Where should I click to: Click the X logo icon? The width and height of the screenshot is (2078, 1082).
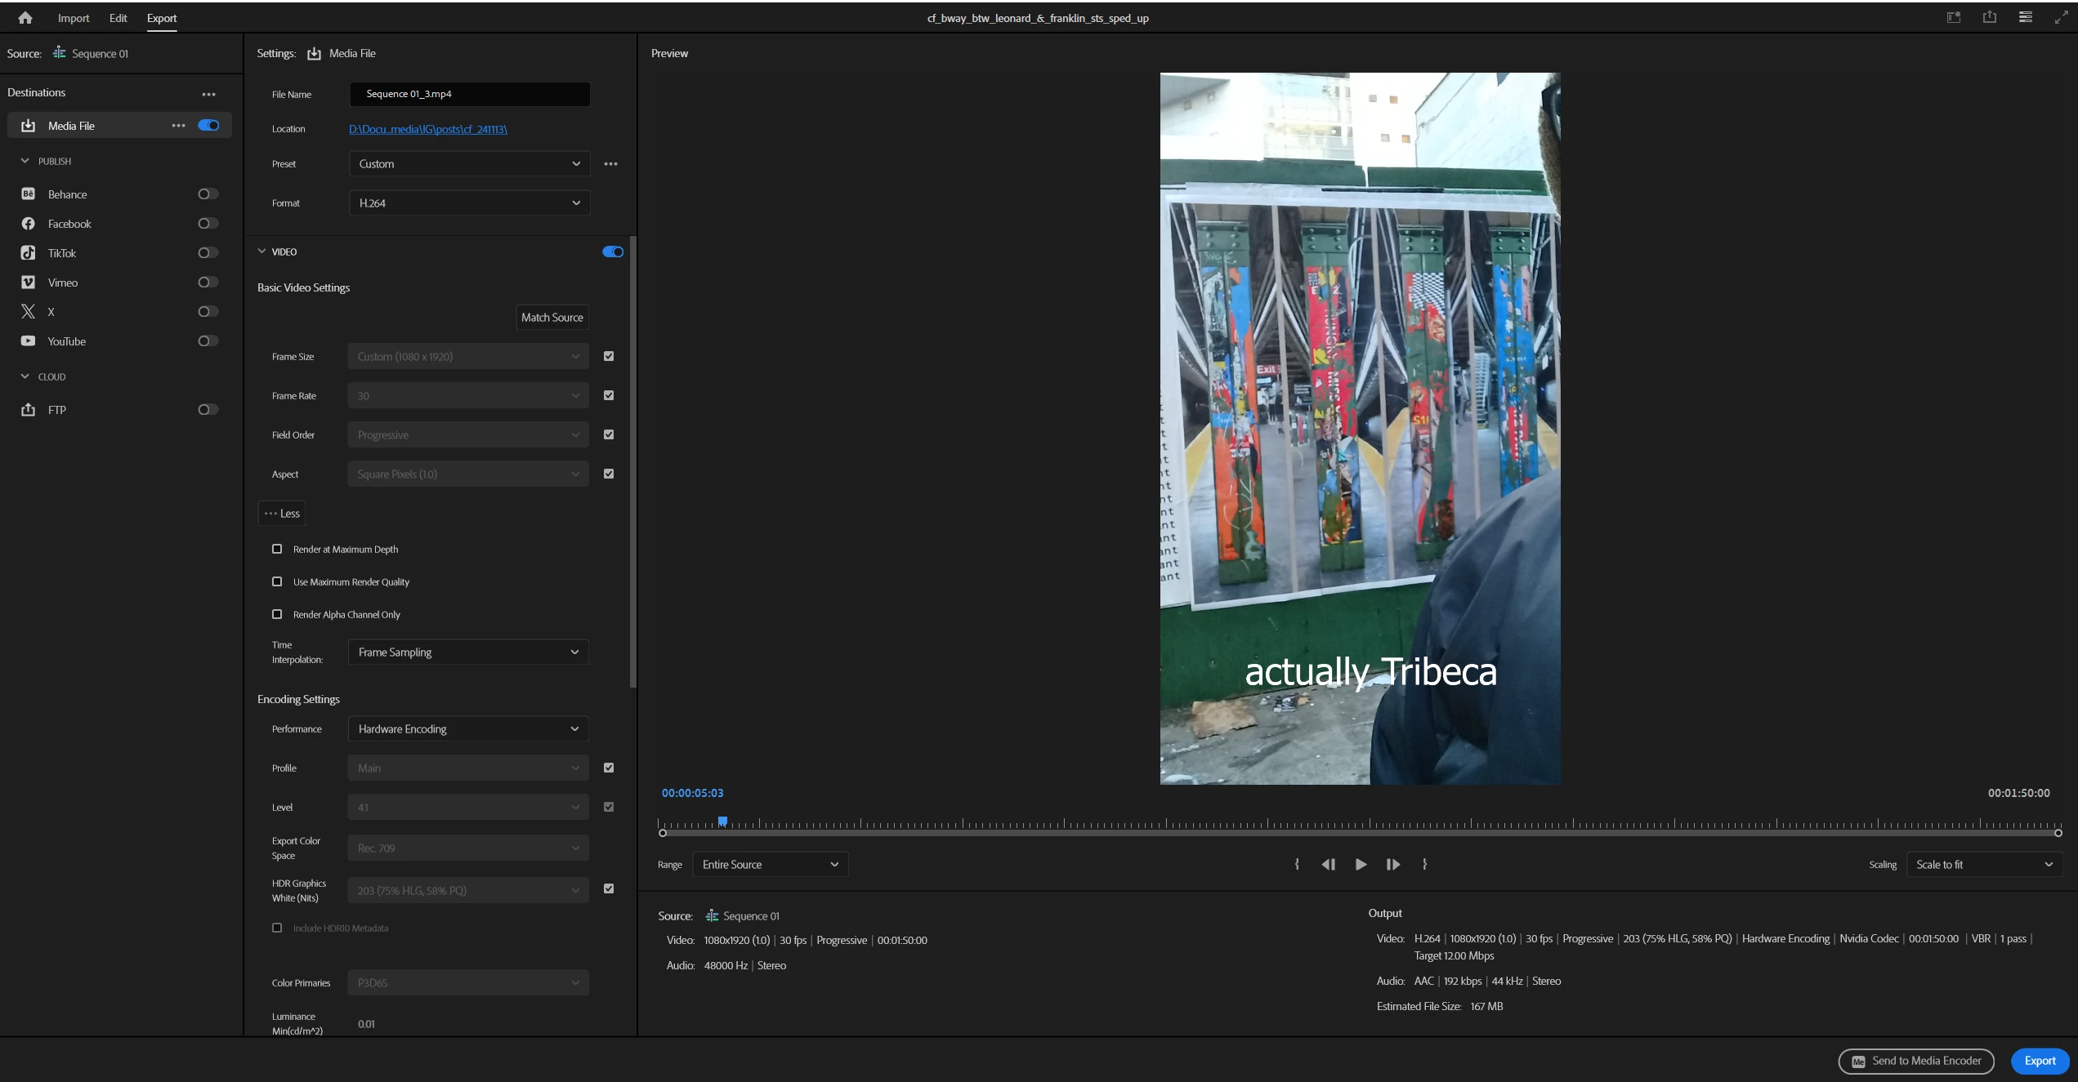point(28,311)
